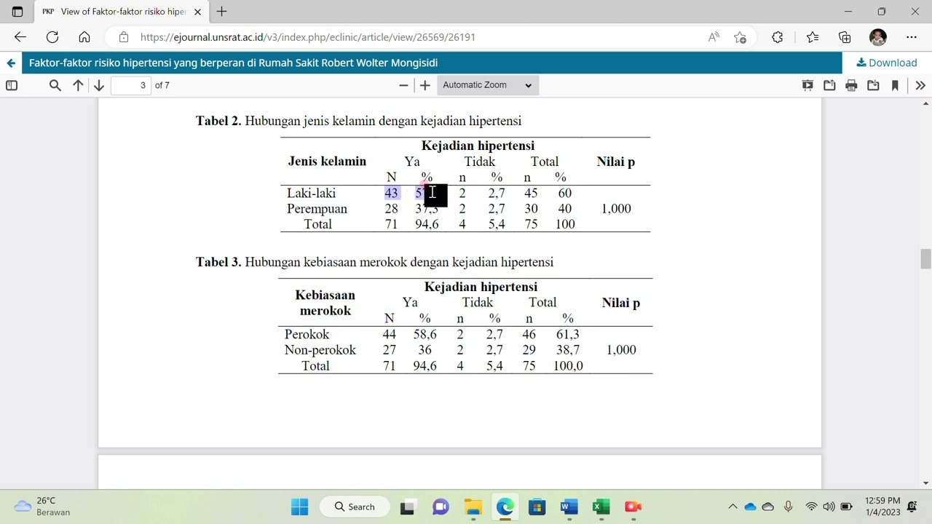Click the open file icon in PDF toolbar

click(829, 85)
